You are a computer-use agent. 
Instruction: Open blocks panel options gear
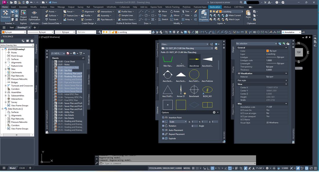pyautogui.click(x=214, y=112)
